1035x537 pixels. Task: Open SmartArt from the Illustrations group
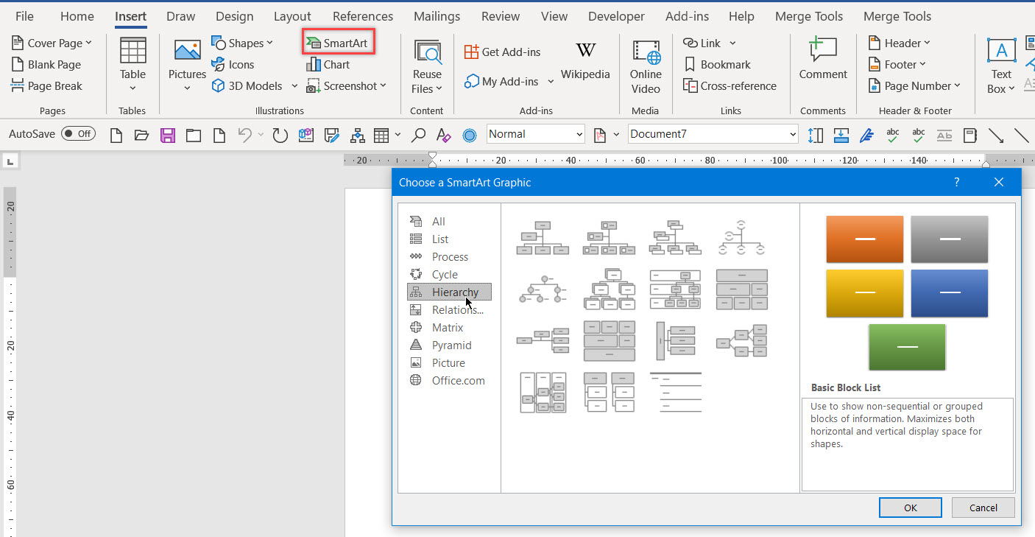click(339, 43)
